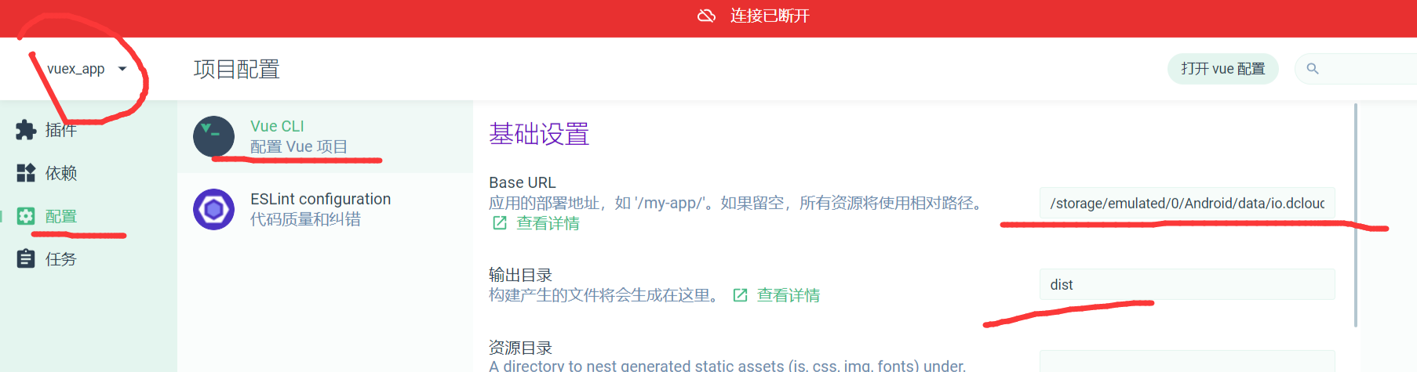Switch to the 配置 configuration section
Viewport: 1417px width, 372px height.
tap(89, 216)
